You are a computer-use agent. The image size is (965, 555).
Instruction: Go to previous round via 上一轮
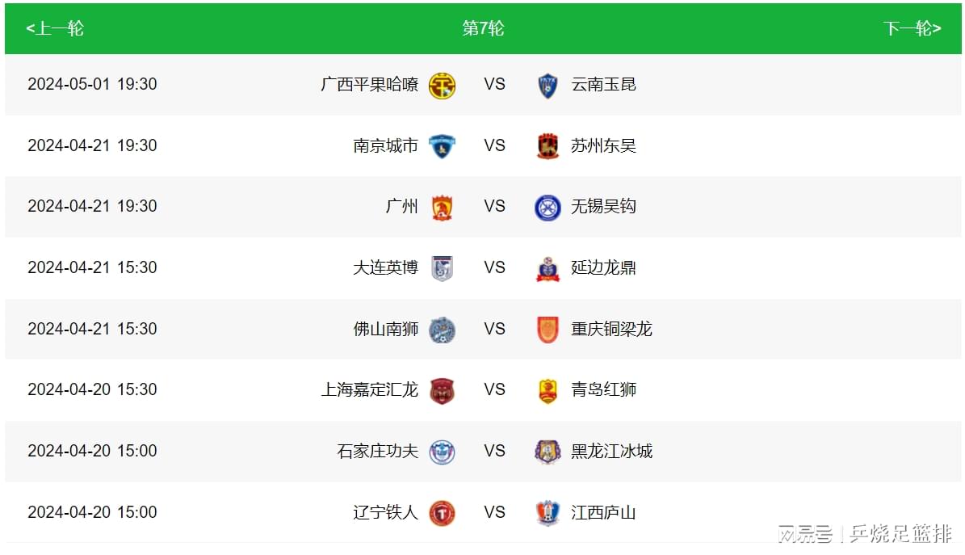click(x=55, y=28)
